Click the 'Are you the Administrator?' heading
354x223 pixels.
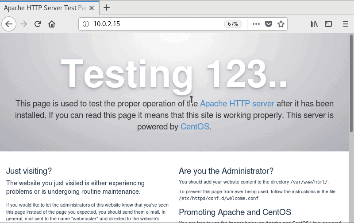pos(226,171)
